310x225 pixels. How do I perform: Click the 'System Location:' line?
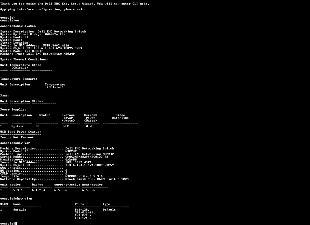click(x=15, y=42)
